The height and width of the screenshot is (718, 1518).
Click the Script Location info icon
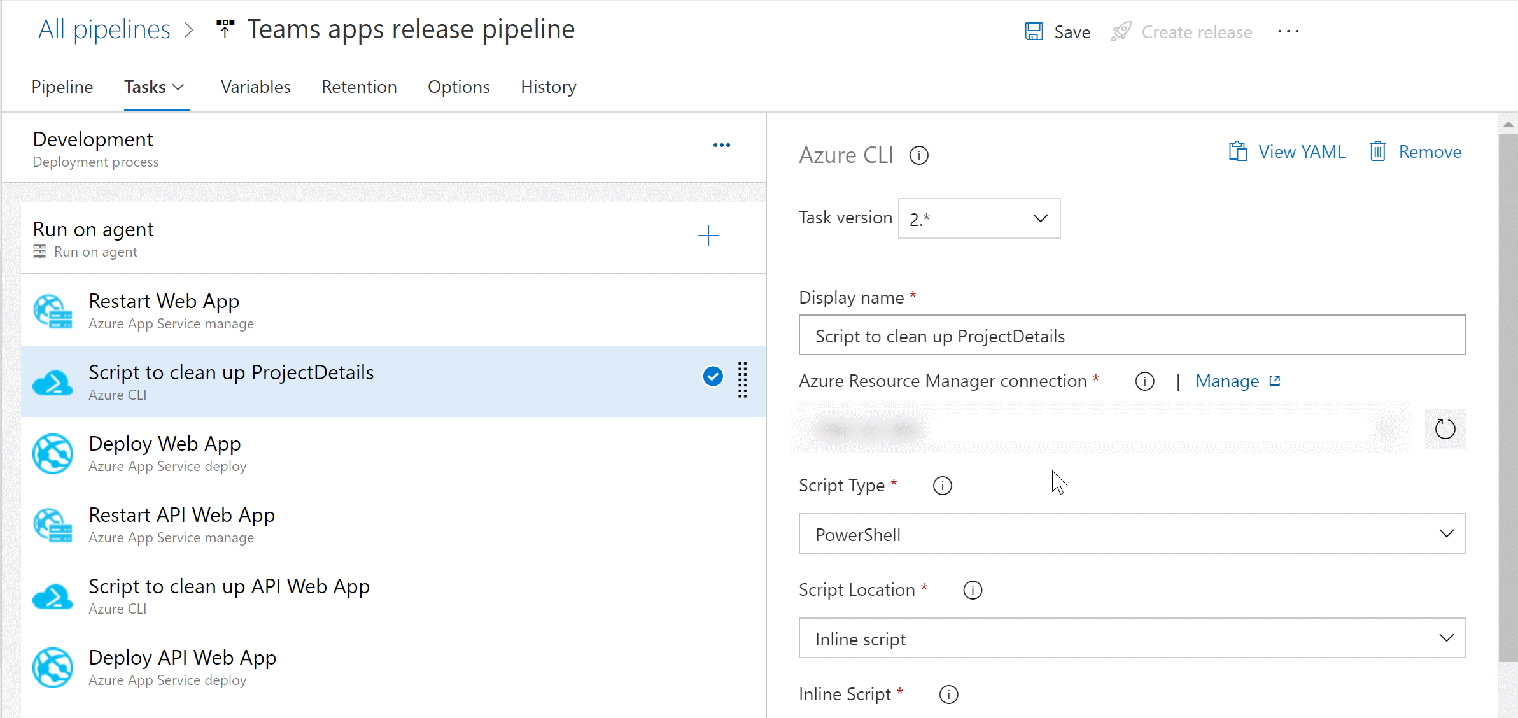pos(973,590)
